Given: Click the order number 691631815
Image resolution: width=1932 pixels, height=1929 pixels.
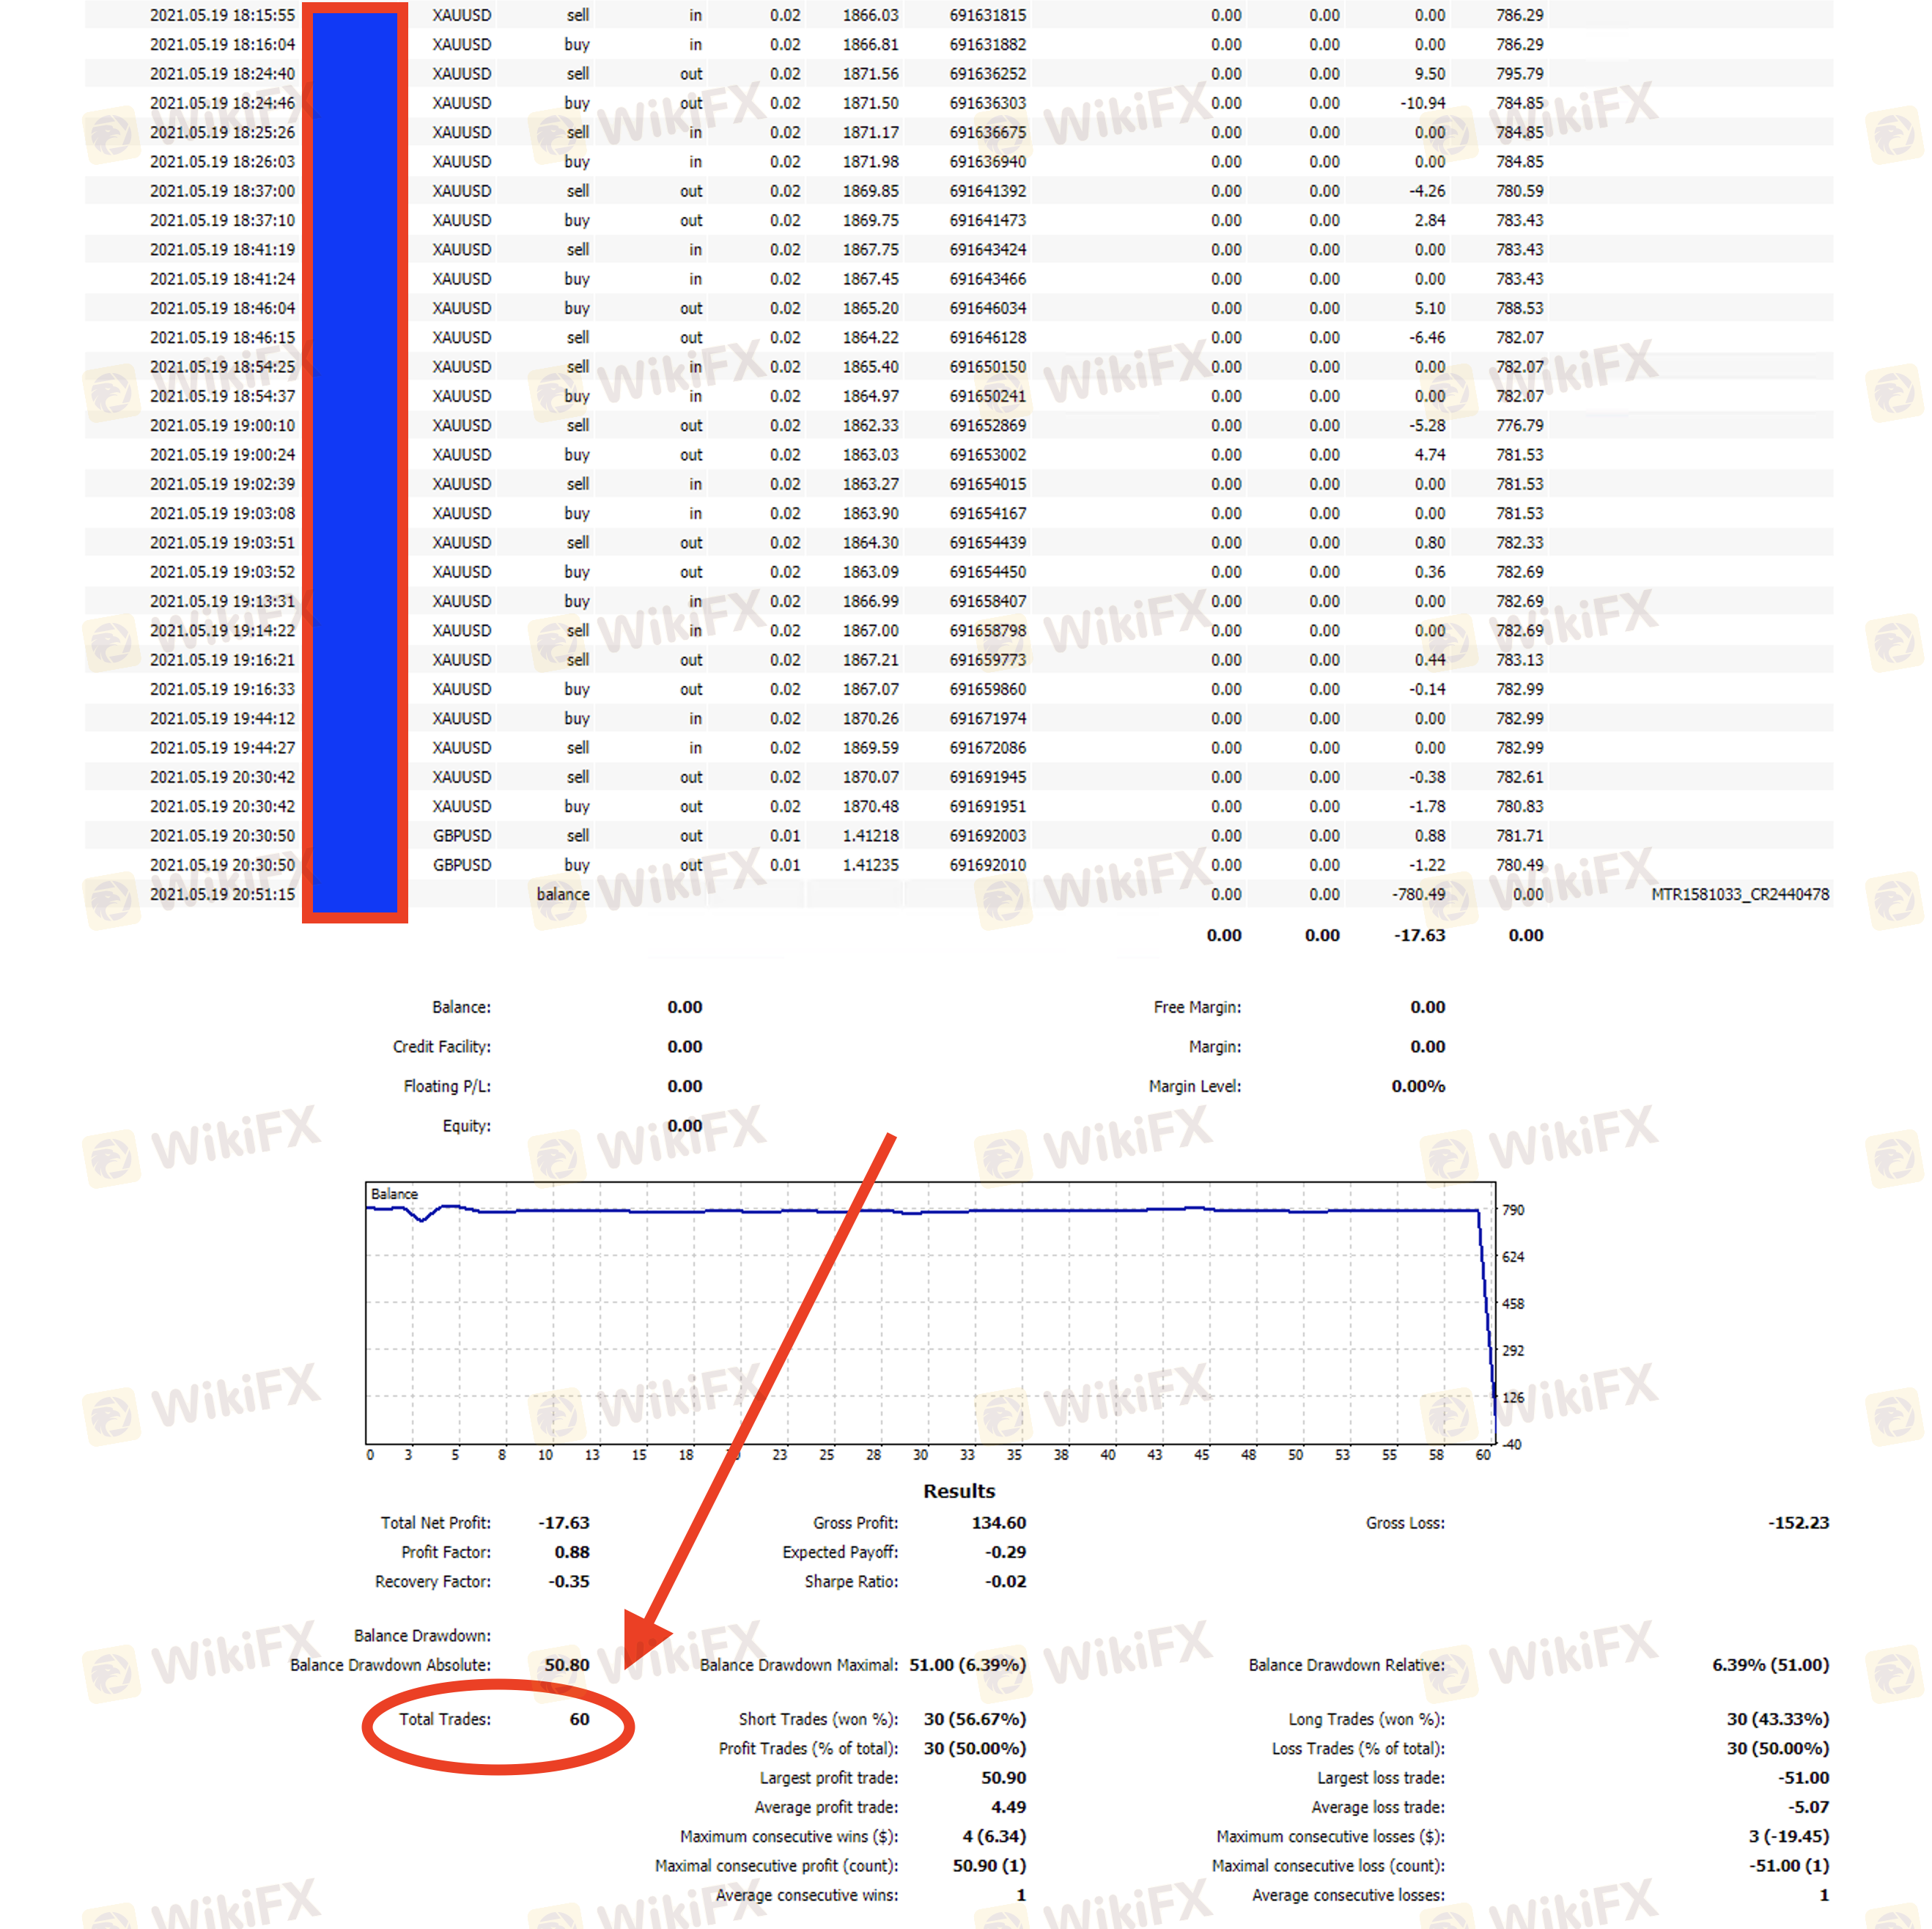Looking at the screenshot, I should tap(987, 15).
